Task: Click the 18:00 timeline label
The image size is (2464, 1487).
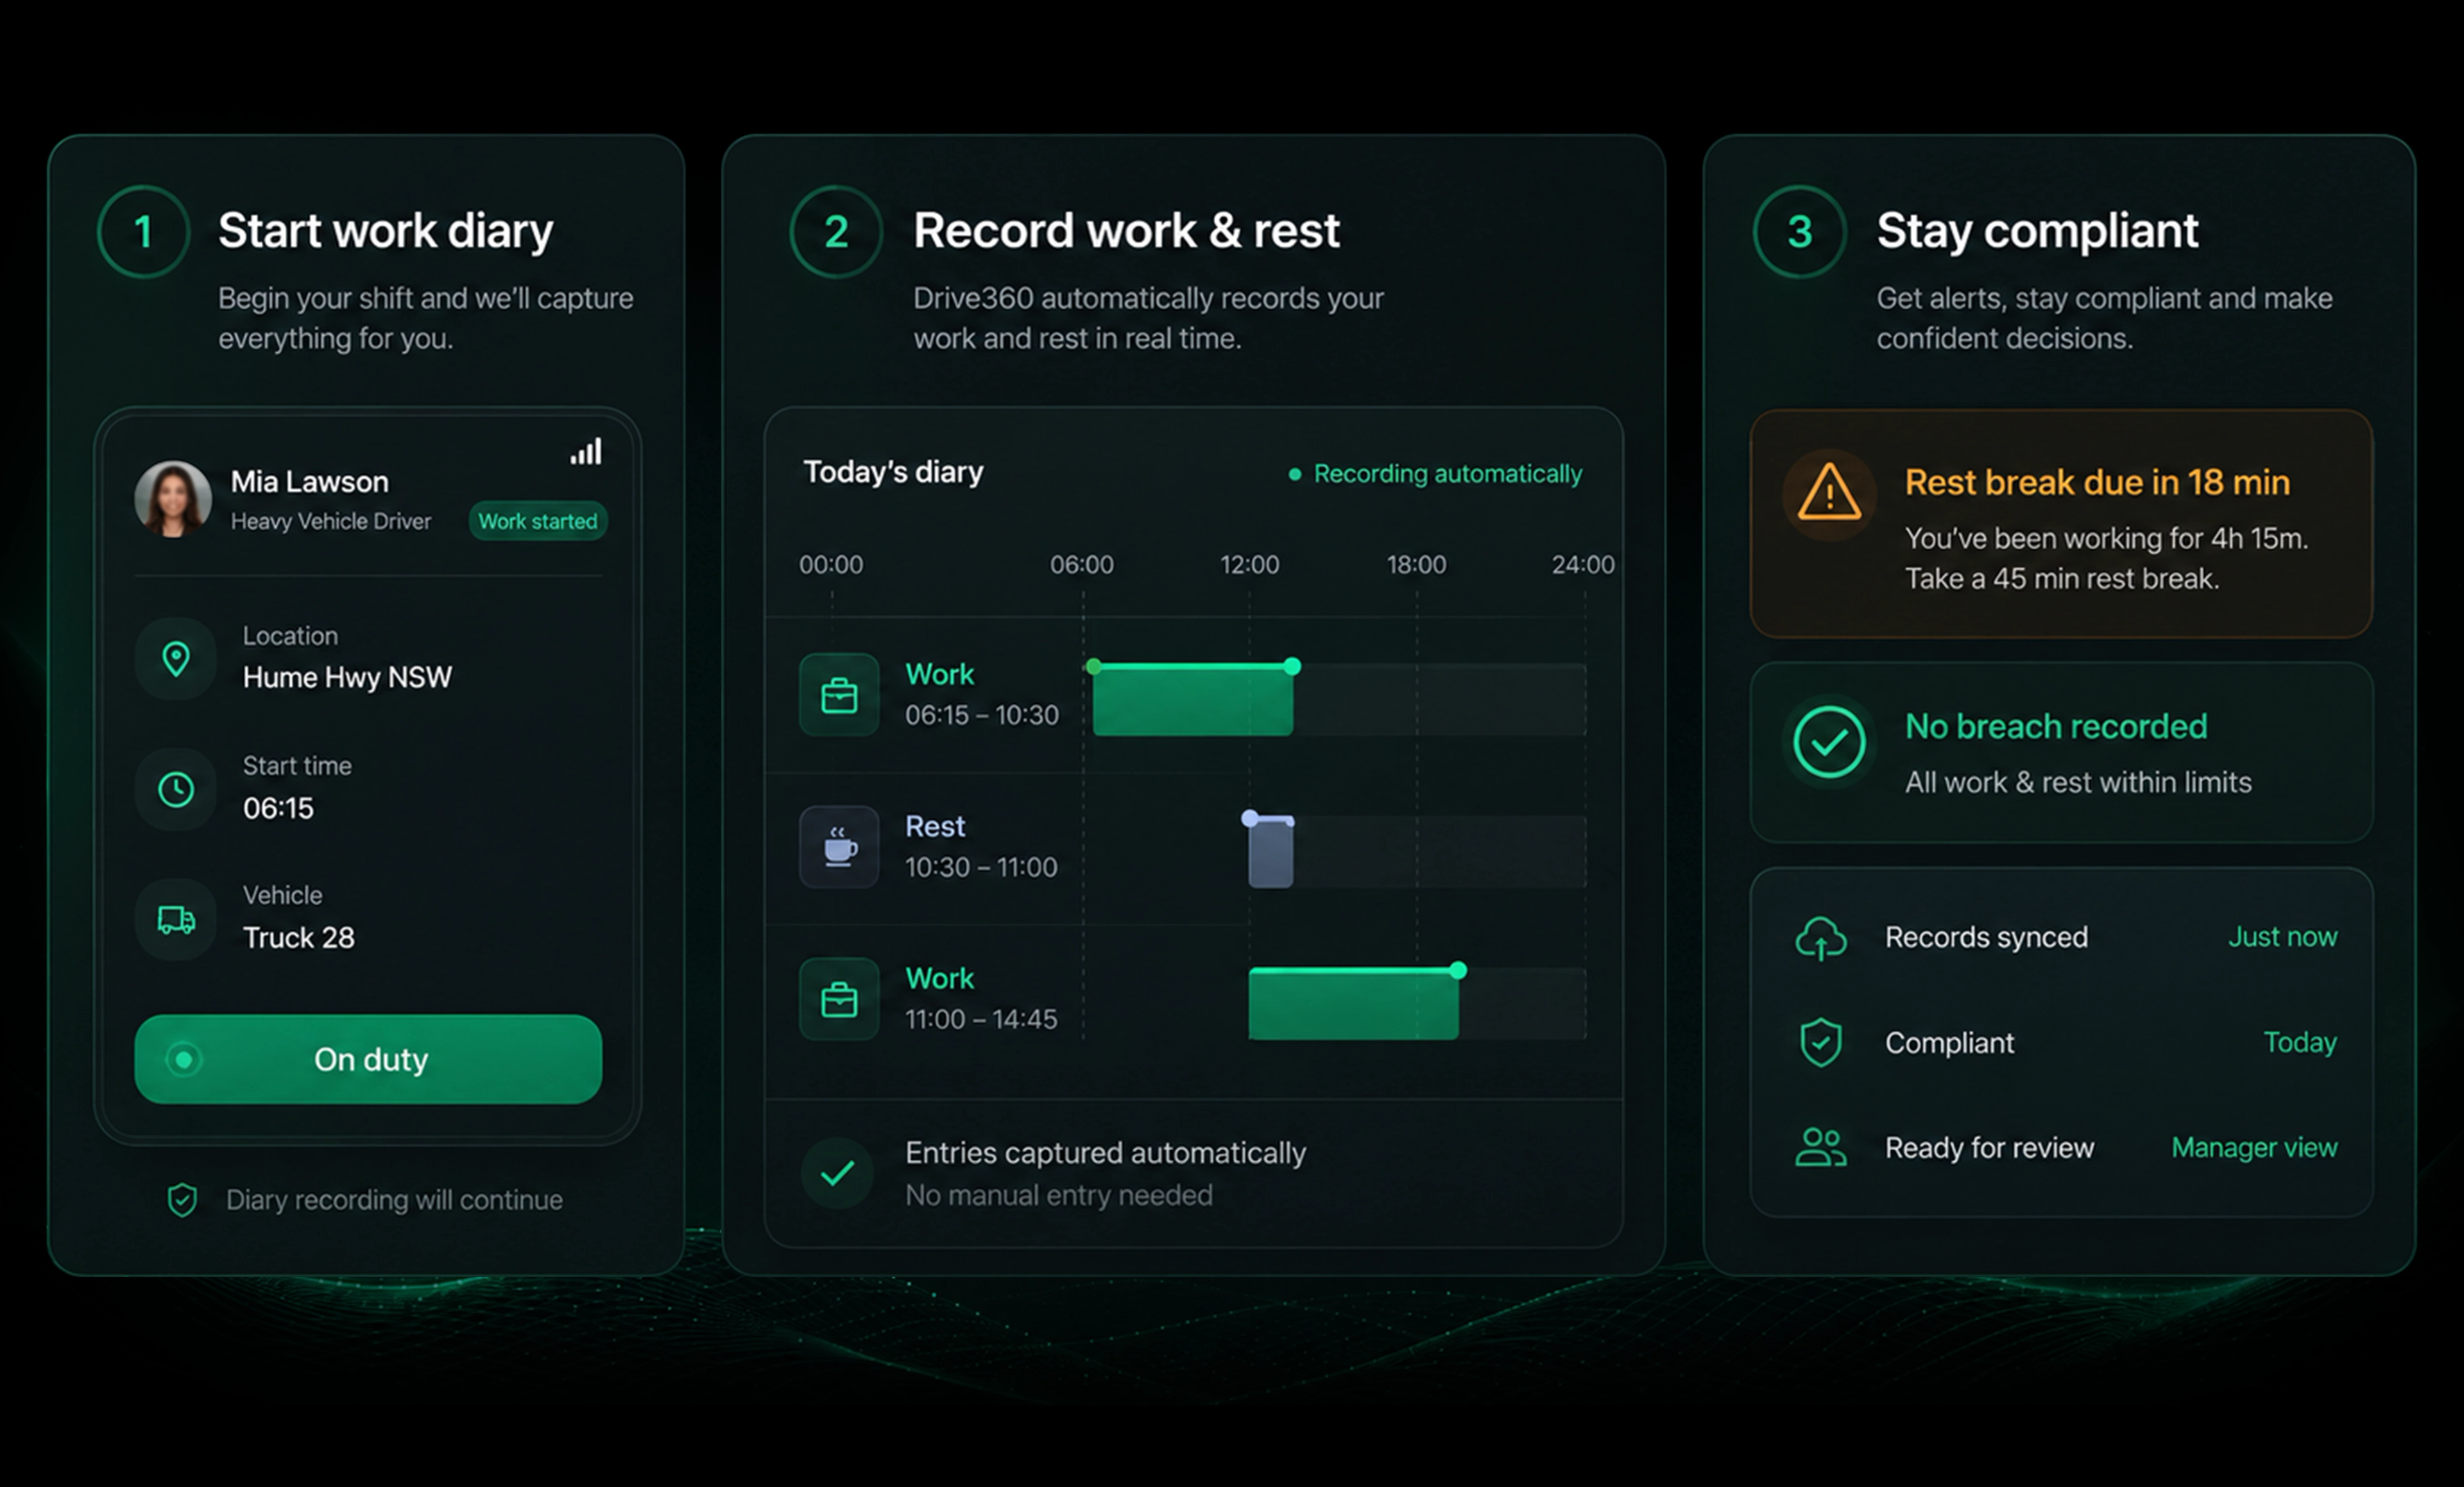Action: [x=1416, y=565]
